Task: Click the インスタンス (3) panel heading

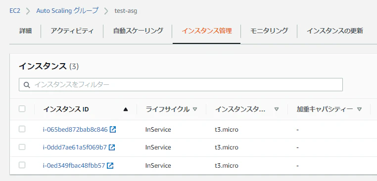Action: click(49, 67)
